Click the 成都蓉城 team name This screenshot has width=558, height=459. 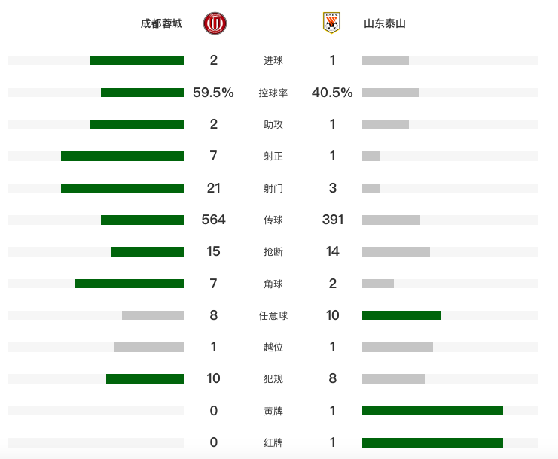click(x=161, y=23)
